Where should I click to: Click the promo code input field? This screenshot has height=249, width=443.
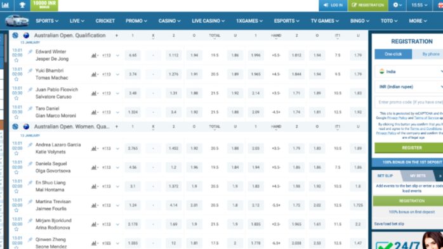pyautogui.click(x=409, y=102)
